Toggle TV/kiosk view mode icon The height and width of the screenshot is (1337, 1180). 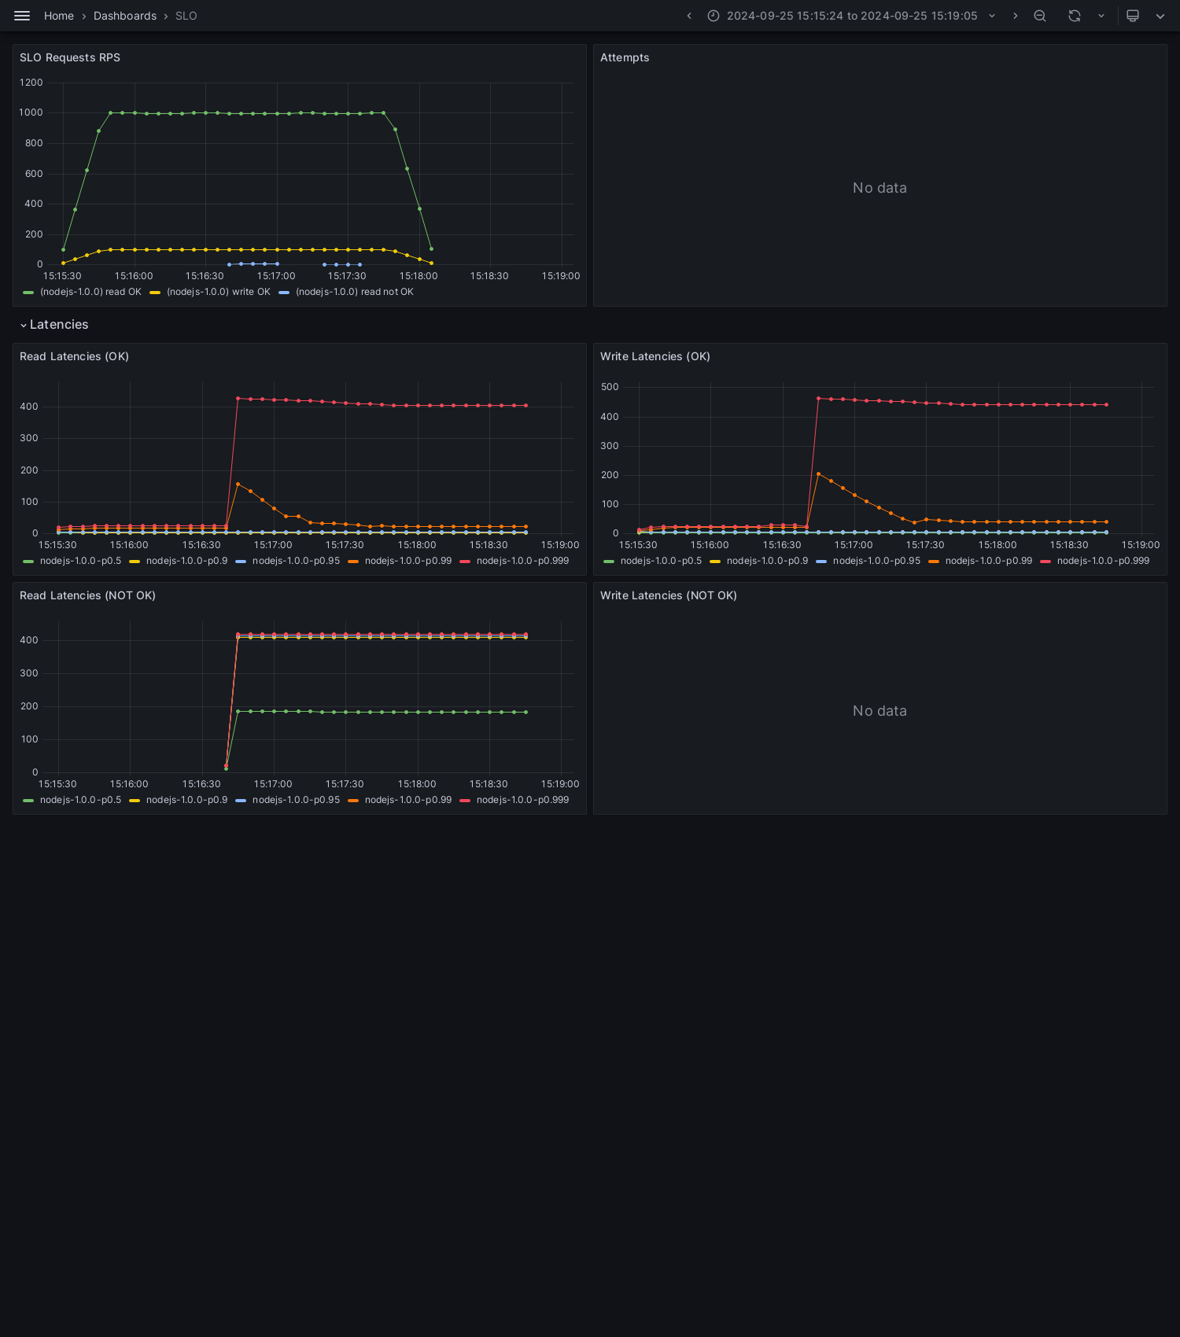pos(1133,16)
